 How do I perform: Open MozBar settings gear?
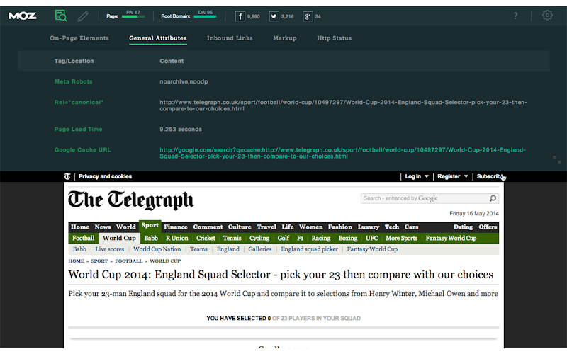coord(547,15)
